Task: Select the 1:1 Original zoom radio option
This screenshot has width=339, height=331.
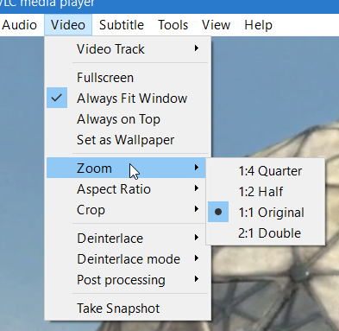Action: point(266,212)
